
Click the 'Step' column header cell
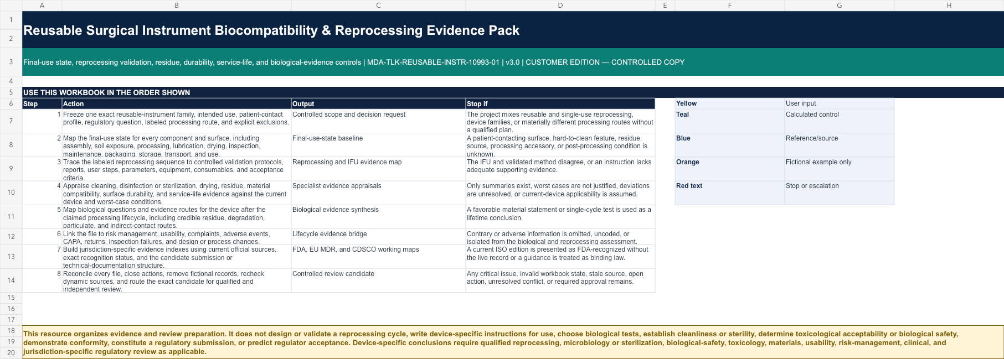tap(42, 103)
